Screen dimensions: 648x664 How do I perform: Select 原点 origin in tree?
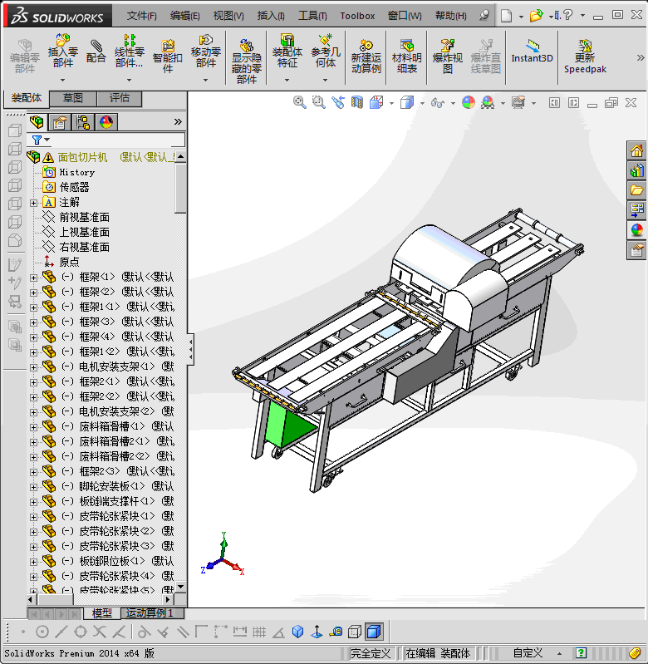click(x=69, y=262)
